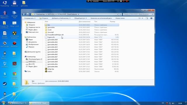
Task: Create a folder with Новая папка
Action: [x=120, y=18]
